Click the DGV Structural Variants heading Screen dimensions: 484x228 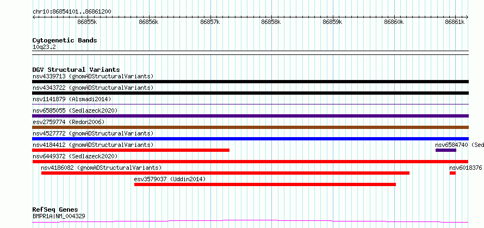(x=76, y=70)
